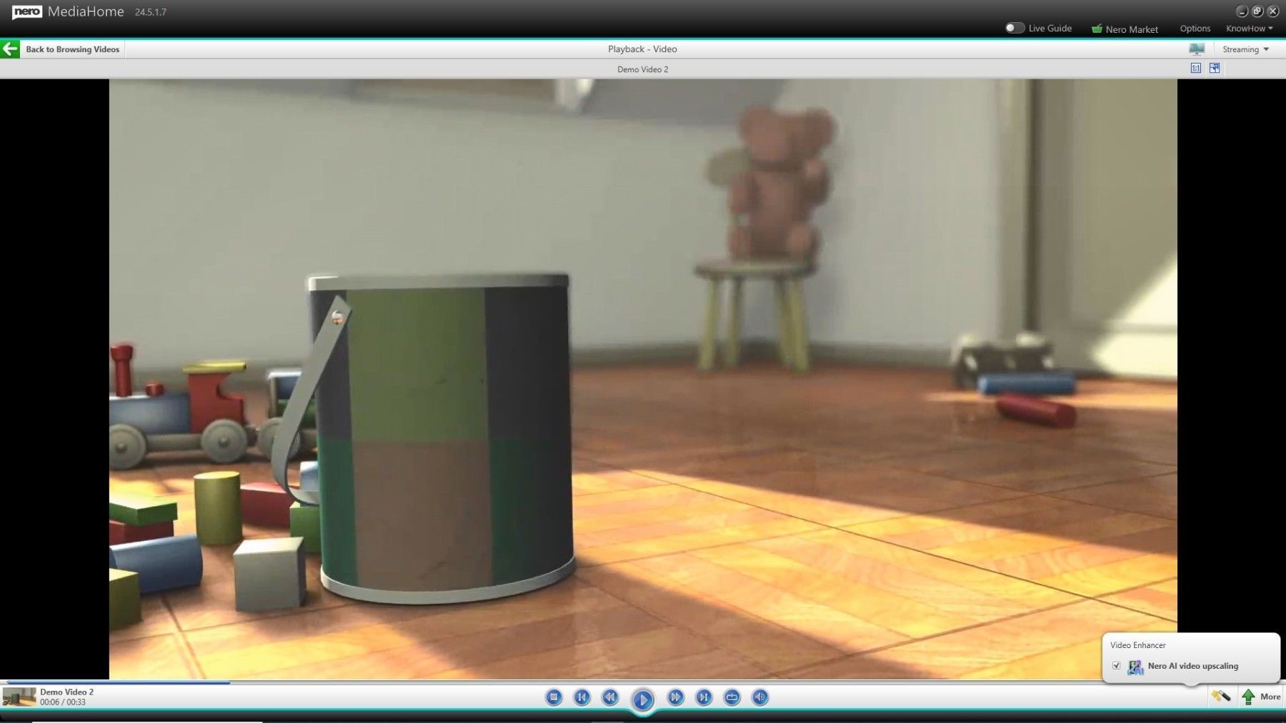Switch to full screen view
1286x723 pixels.
1215,69
